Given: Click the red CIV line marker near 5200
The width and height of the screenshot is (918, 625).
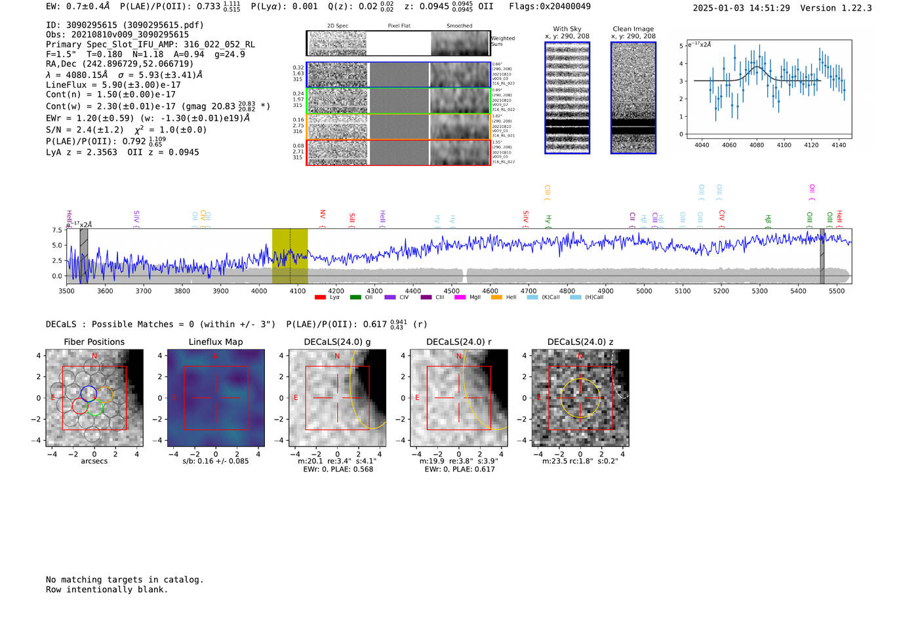Looking at the screenshot, I should [x=721, y=218].
